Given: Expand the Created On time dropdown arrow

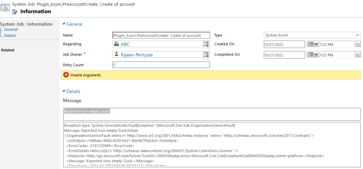Looking at the screenshot, I should pyautogui.click(x=358, y=44).
